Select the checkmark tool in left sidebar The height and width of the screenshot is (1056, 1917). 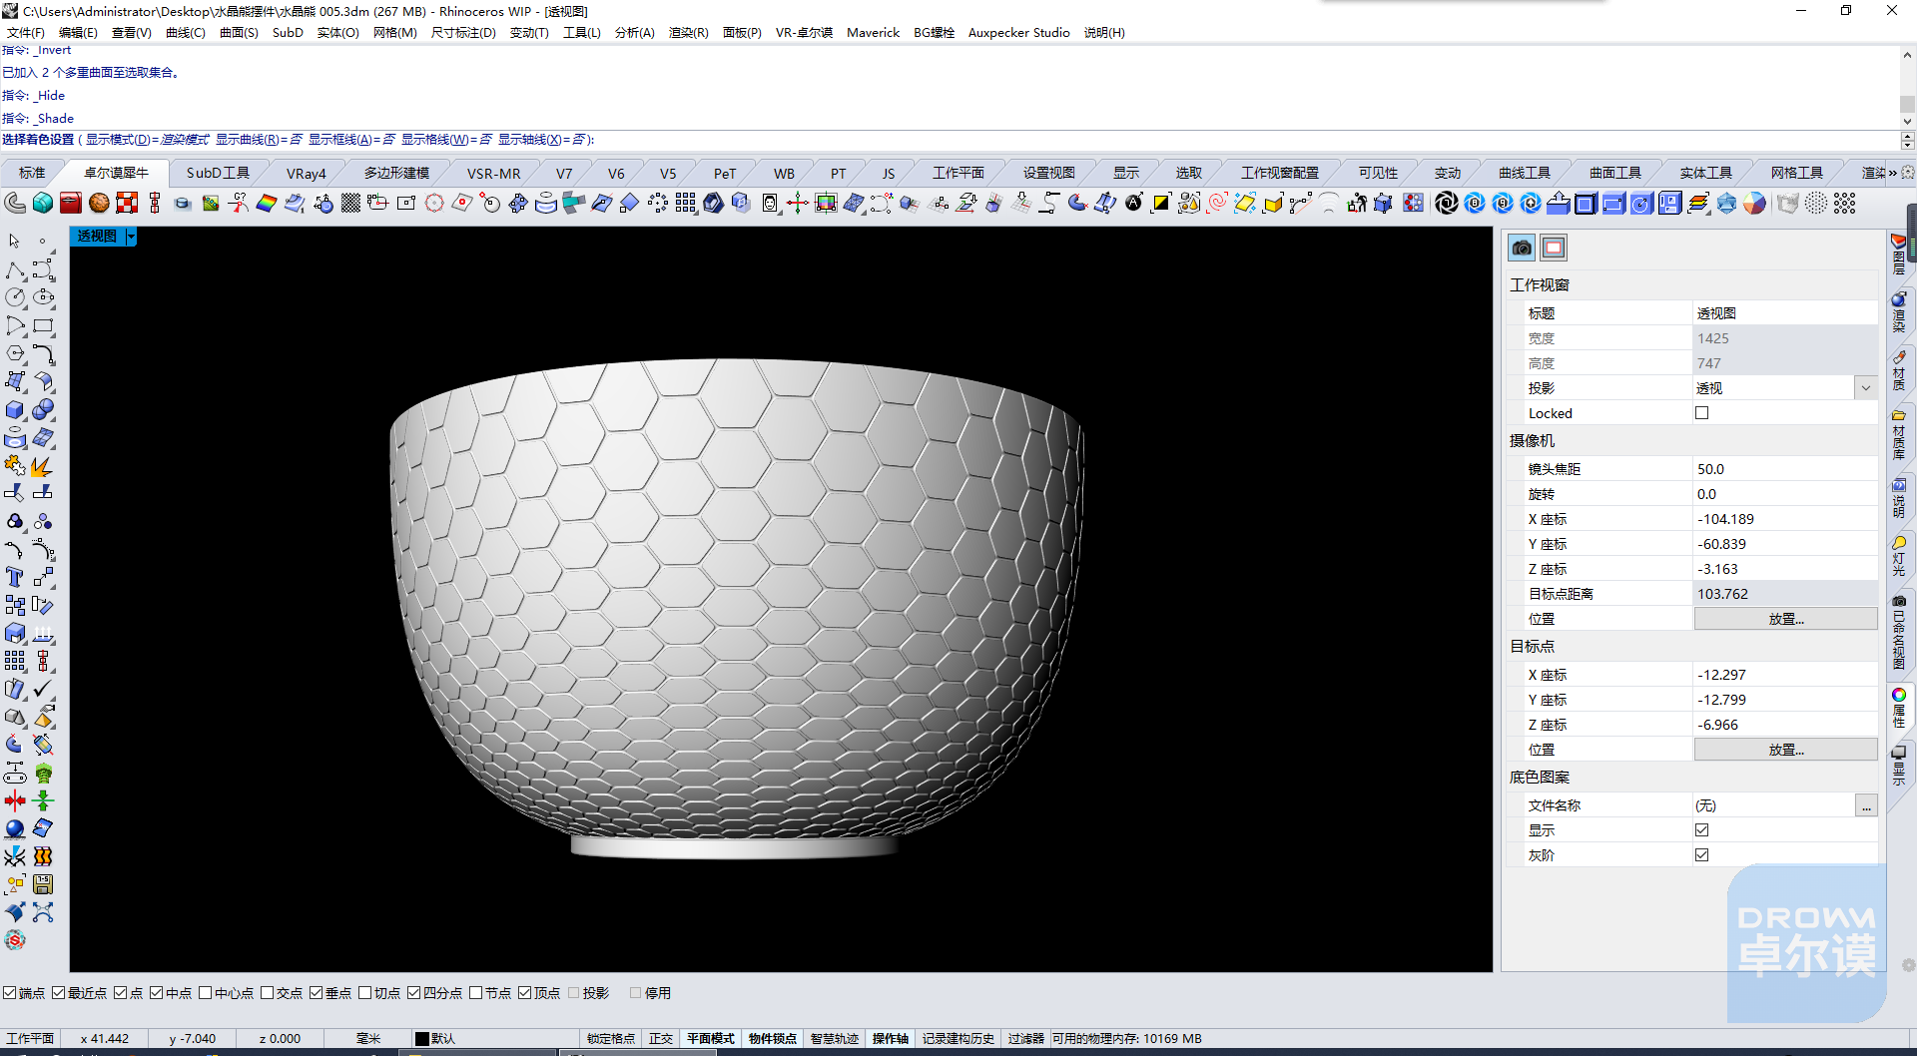[x=43, y=689]
